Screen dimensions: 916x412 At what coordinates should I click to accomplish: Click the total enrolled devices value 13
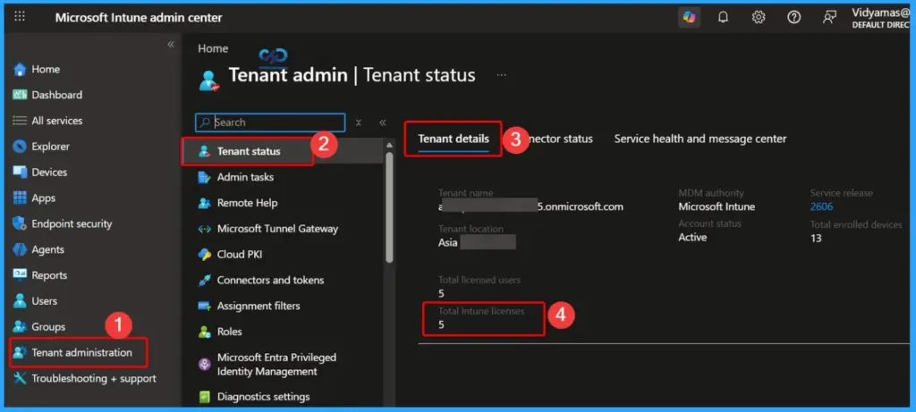pyautogui.click(x=816, y=238)
